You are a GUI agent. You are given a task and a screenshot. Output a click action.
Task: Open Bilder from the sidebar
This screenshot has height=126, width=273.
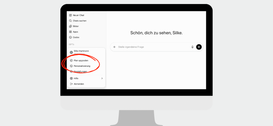[x=76, y=26]
